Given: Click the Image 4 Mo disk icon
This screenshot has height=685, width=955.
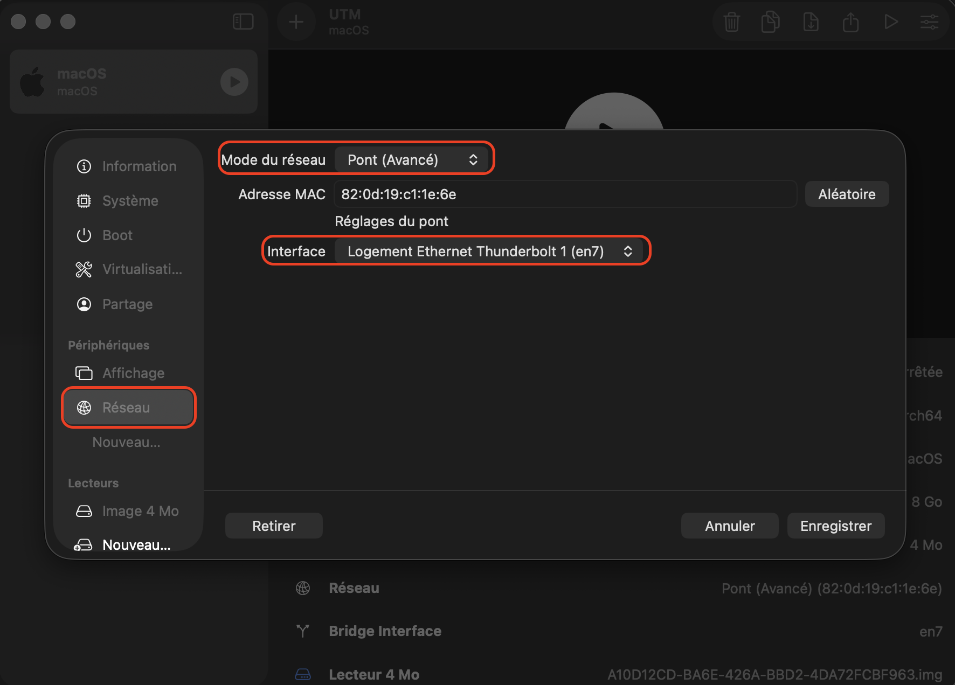Looking at the screenshot, I should coord(84,511).
